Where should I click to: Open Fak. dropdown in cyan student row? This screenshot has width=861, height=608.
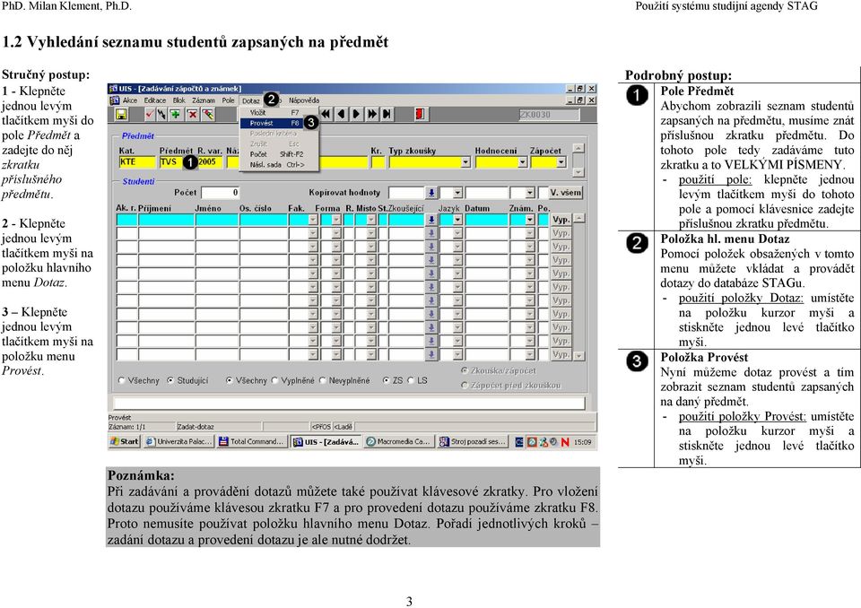[313, 220]
